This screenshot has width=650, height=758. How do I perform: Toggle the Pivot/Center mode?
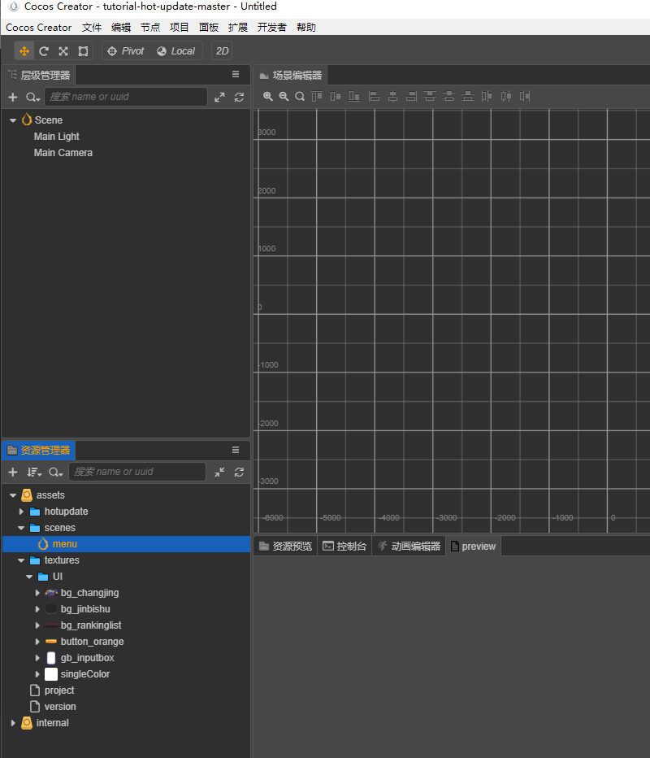click(126, 51)
